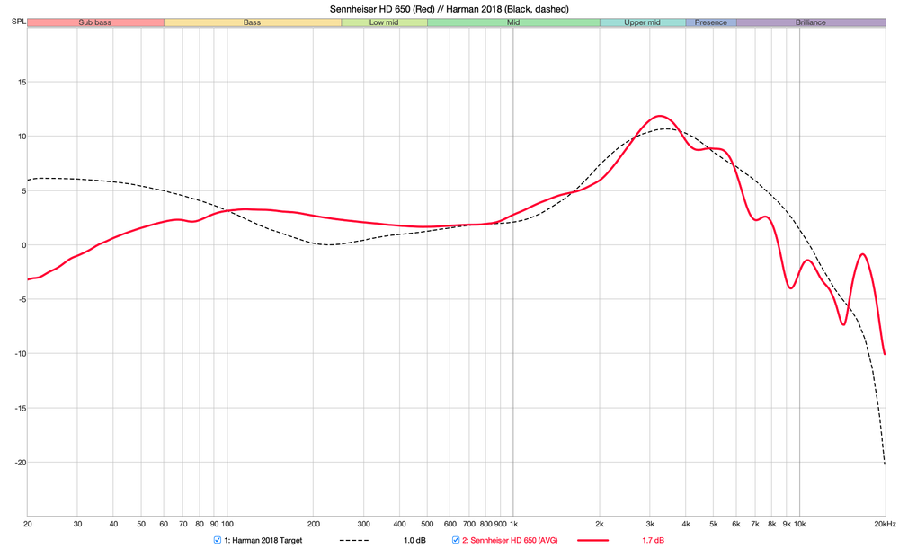Select the Sennheiser HD 650 (AVG) legend label
The image size is (899, 548).
tap(510, 539)
